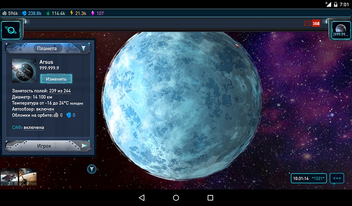Select the thumbnail labeled 2
352x206 pixels.
point(28,177)
